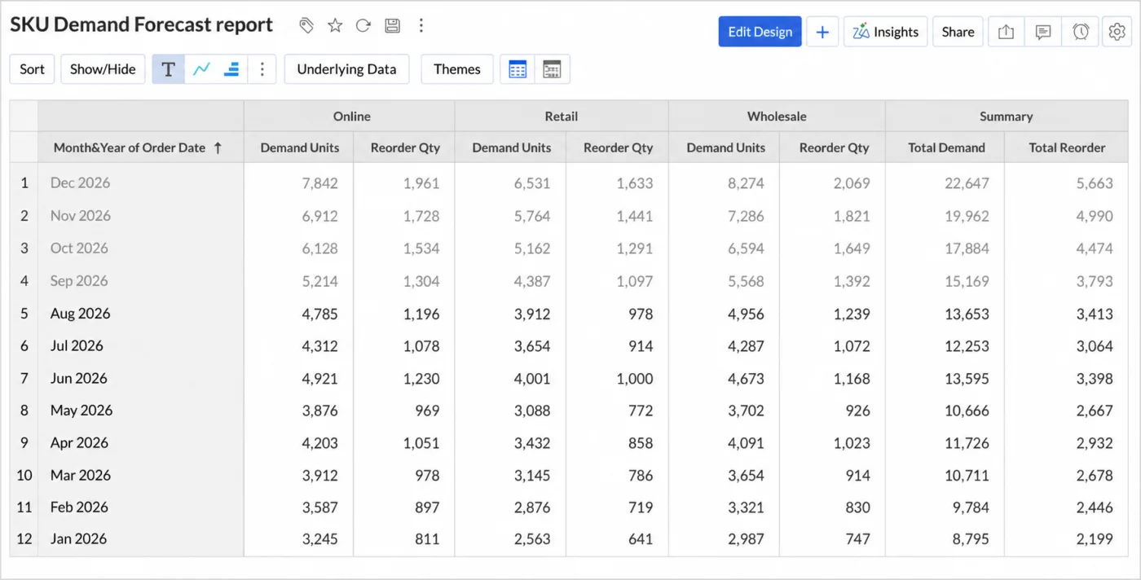Click the Share button
This screenshot has width=1141, height=580.
click(x=958, y=32)
